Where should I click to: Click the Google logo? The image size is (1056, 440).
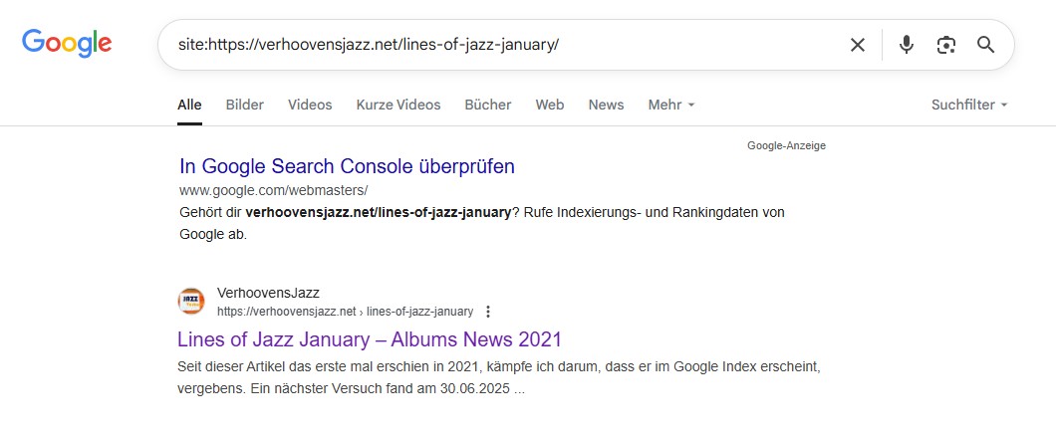67,43
